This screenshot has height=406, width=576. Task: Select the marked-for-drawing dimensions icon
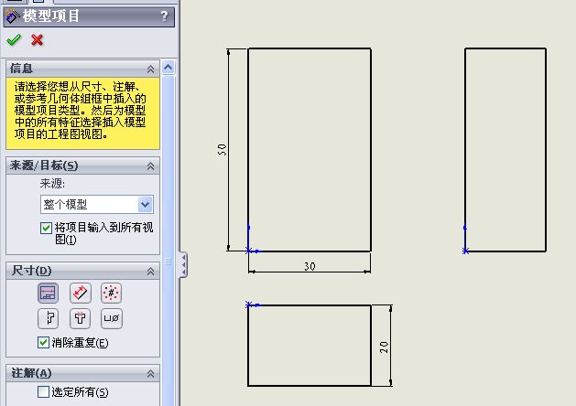49,293
